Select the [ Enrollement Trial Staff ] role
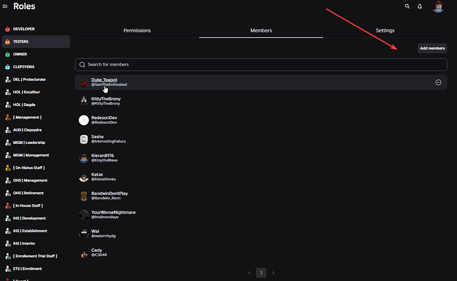The image size is (457, 281). point(36,256)
